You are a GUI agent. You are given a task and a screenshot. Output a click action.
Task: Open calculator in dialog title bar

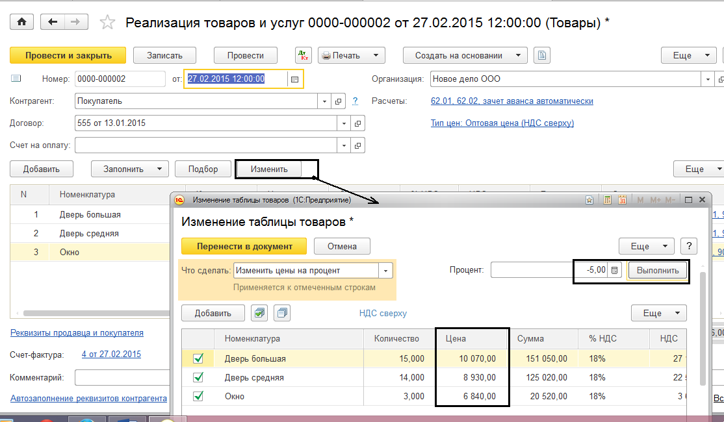(x=607, y=200)
